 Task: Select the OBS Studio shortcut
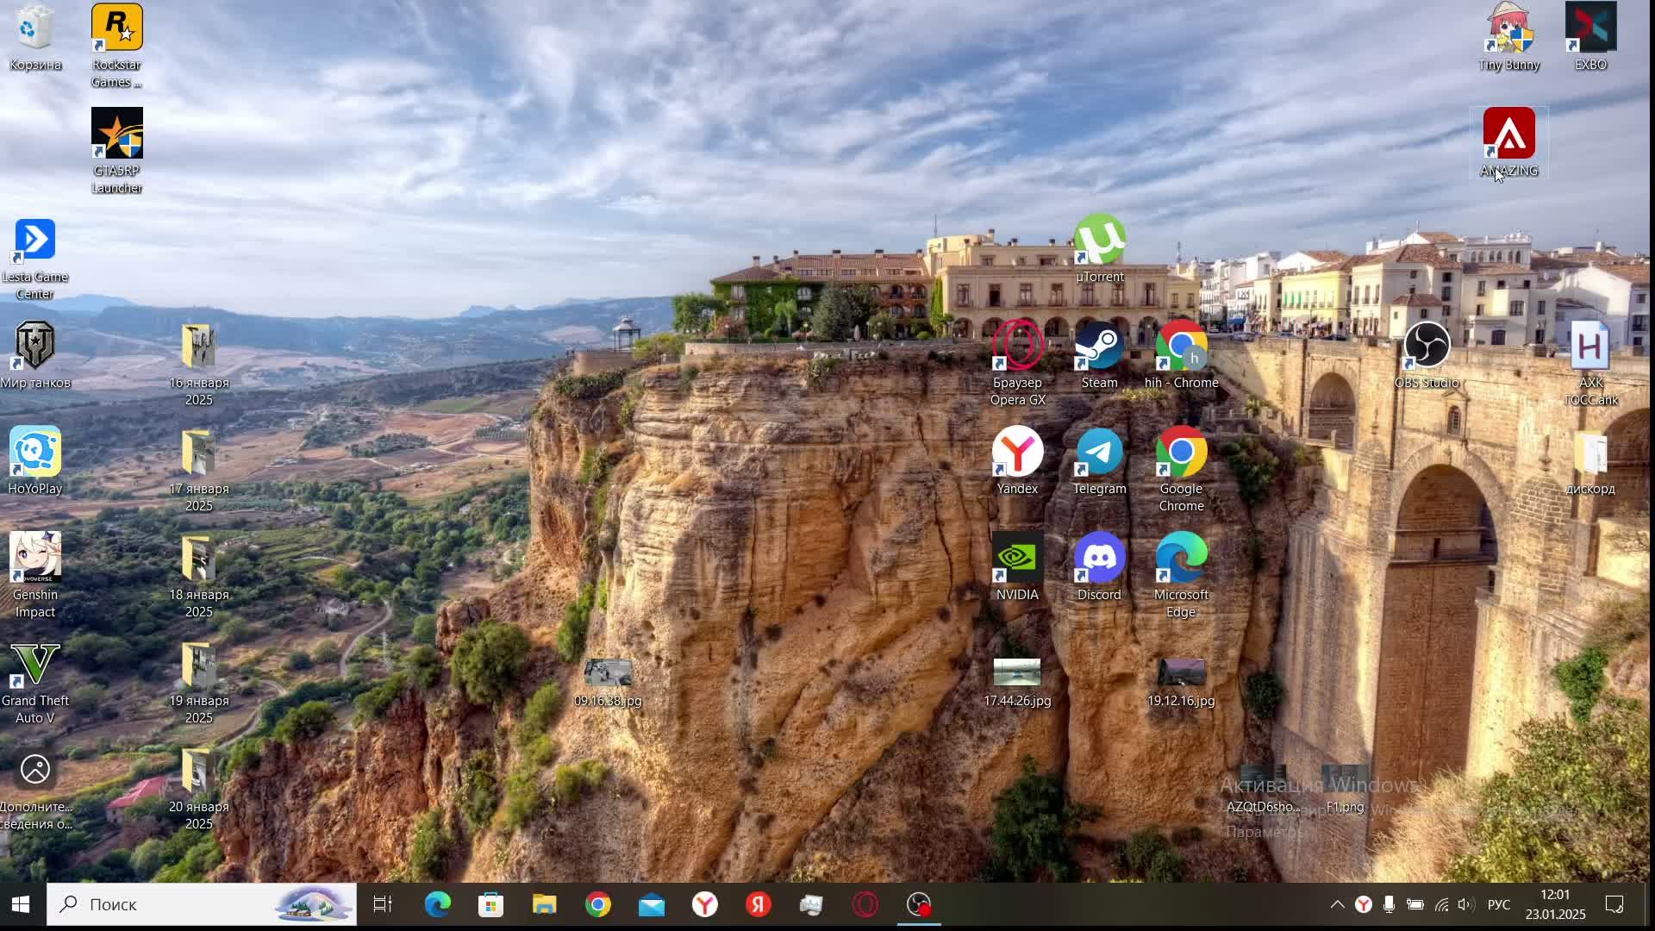1427,355
